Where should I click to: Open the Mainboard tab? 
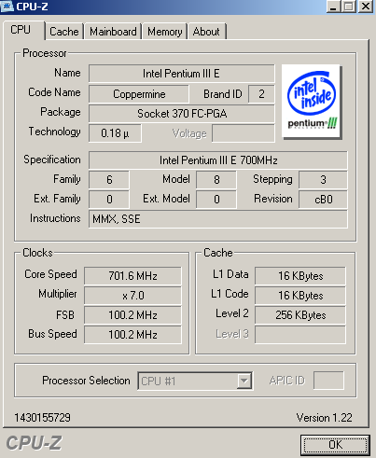tap(113, 32)
